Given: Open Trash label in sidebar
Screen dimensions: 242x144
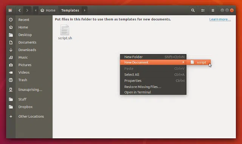Looking at the screenshot, I should coord(23,80).
